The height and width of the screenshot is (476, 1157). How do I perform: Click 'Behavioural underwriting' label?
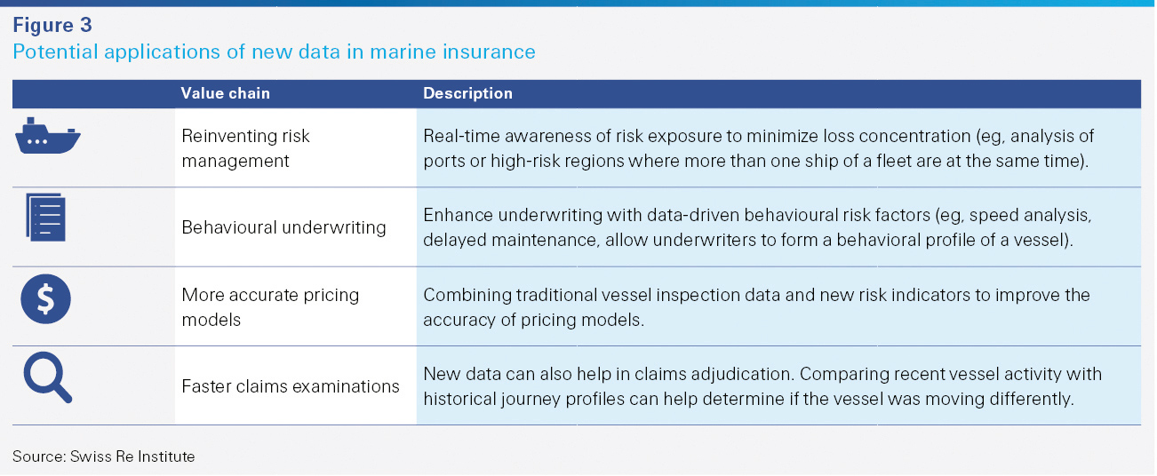(x=283, y=227)
